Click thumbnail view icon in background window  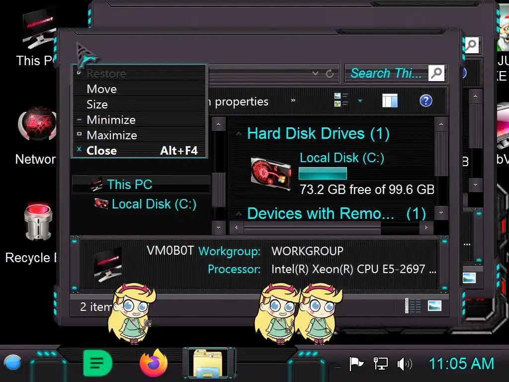(x=469, y=278)
